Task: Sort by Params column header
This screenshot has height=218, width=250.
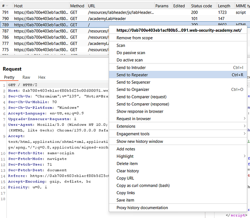Action: click(x=163, y=6)
